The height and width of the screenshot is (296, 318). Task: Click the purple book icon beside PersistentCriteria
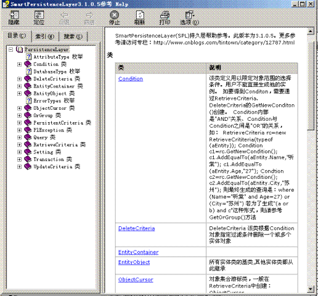click(x=28, y=123)
